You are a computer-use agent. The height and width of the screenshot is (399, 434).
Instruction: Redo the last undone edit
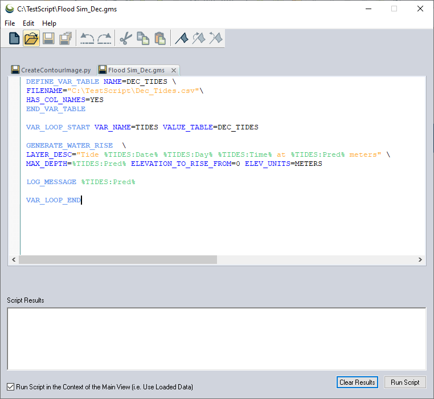[104, 39]
